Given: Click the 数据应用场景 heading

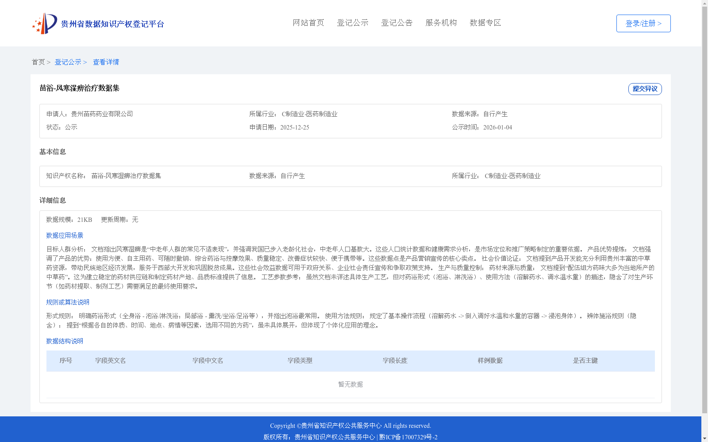Looking at the screenshot, I should (65, 236).
